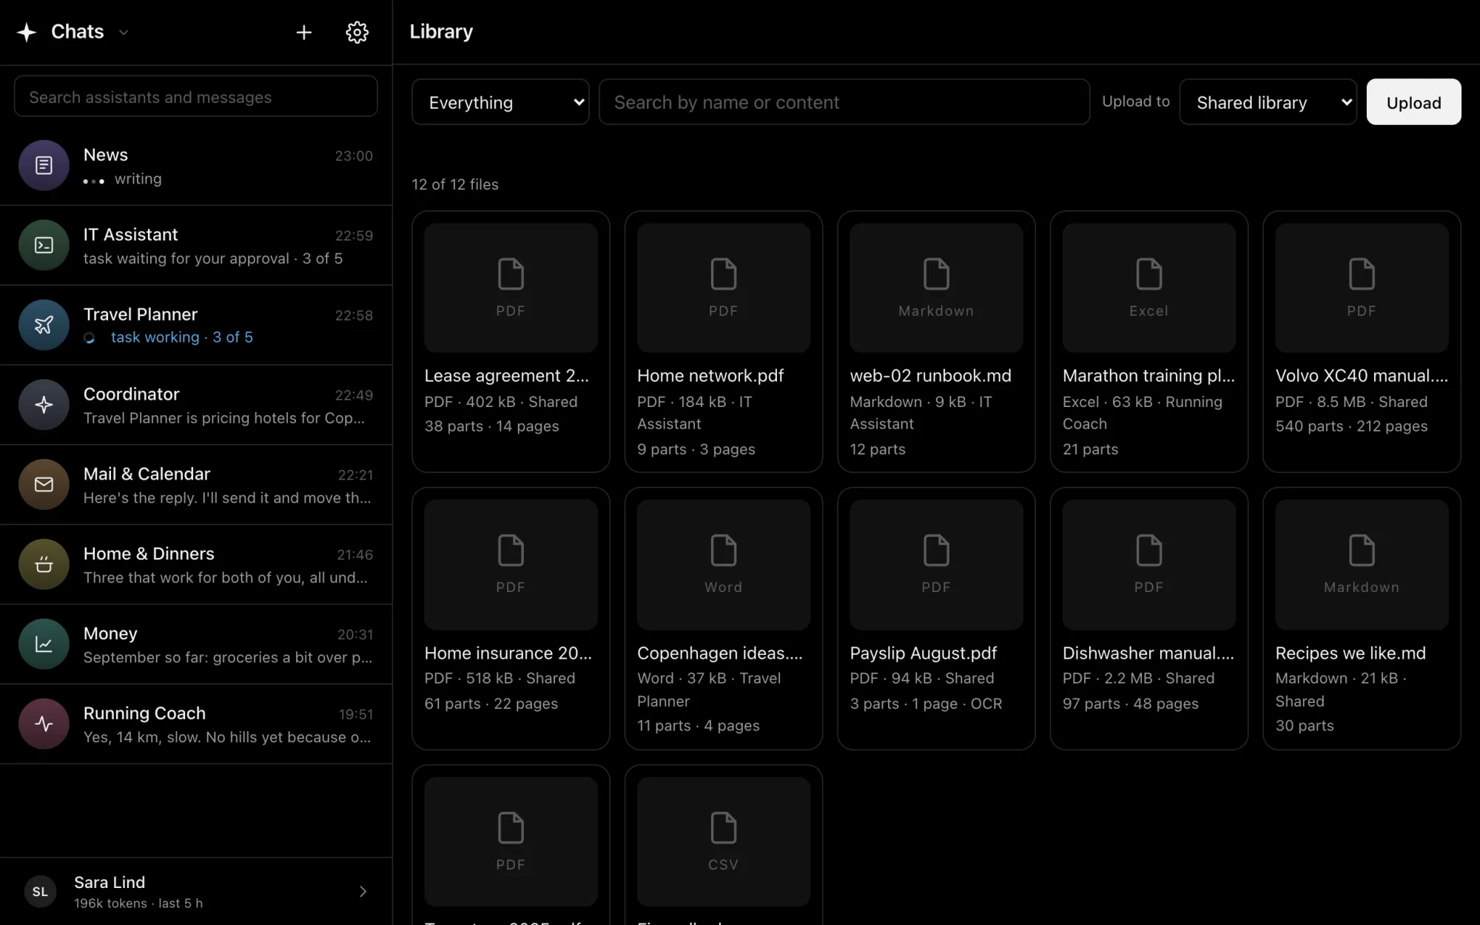Open the News chat
The image size is (1480, 925).
[x=196, y=166]
